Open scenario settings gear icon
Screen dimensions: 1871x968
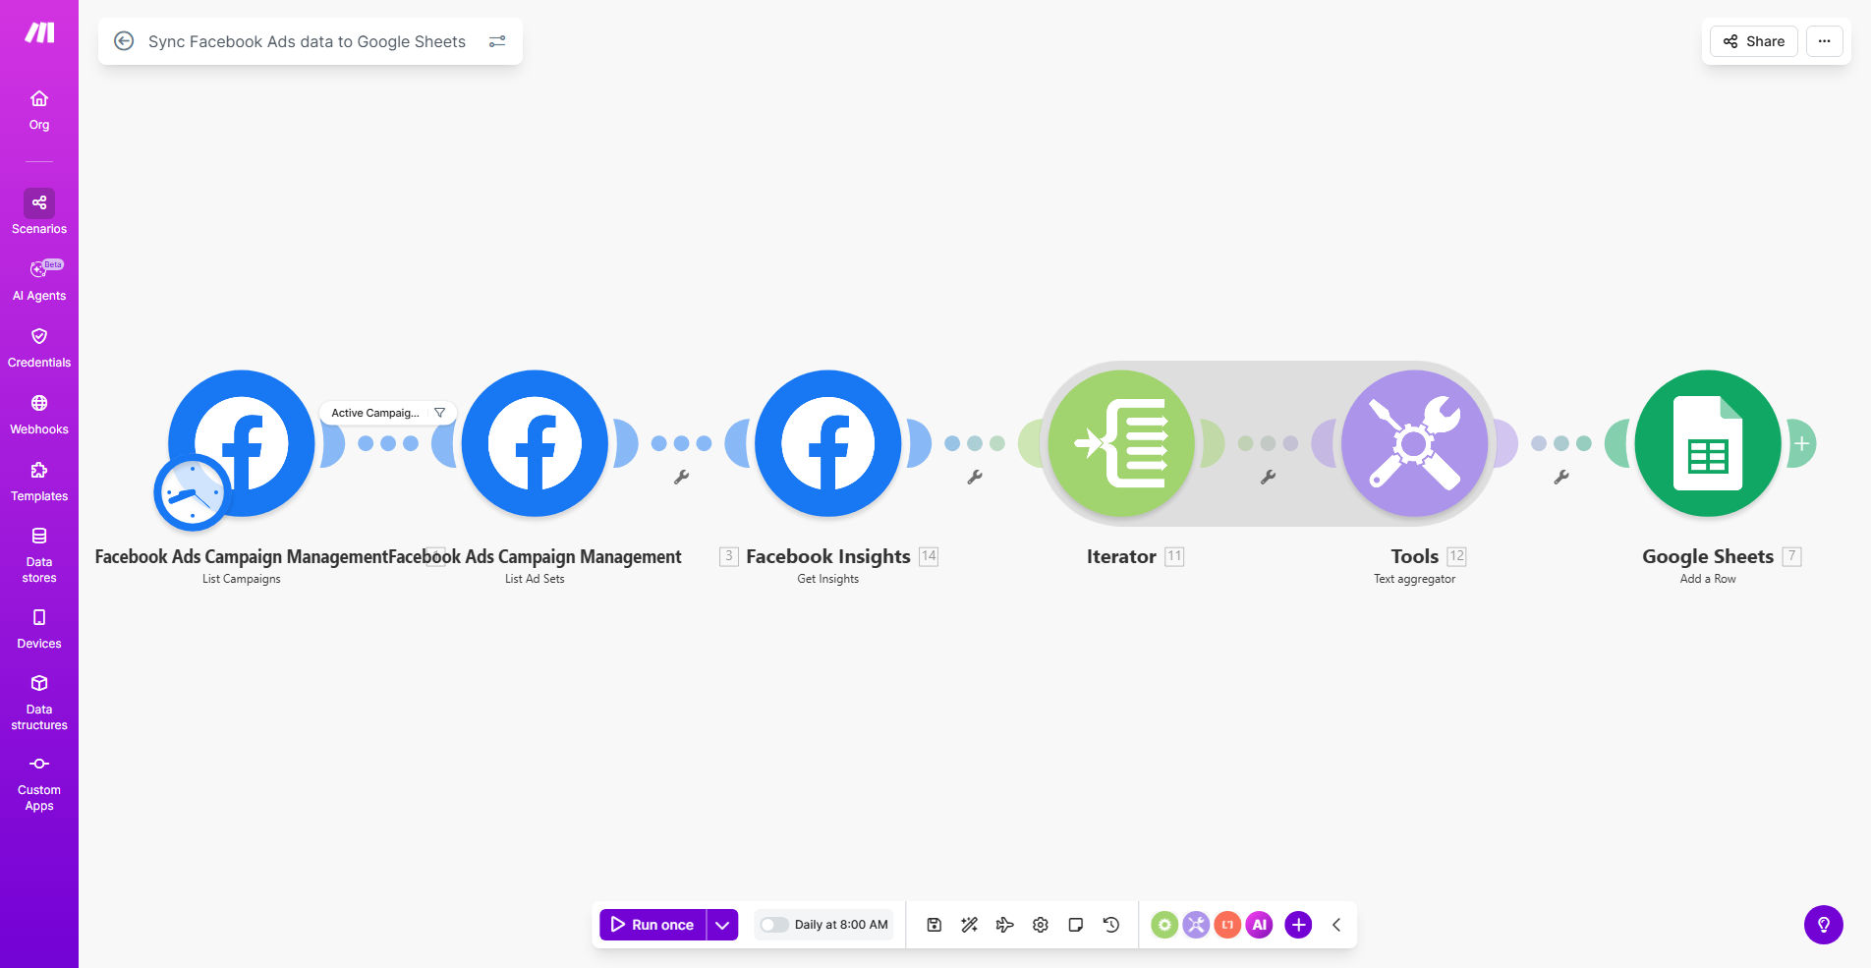(x=1041, y=925)
